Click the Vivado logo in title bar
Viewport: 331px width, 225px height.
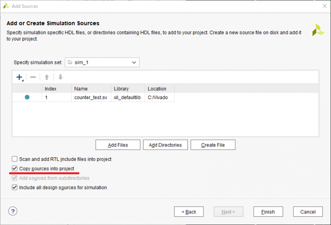tap(6, 6)
